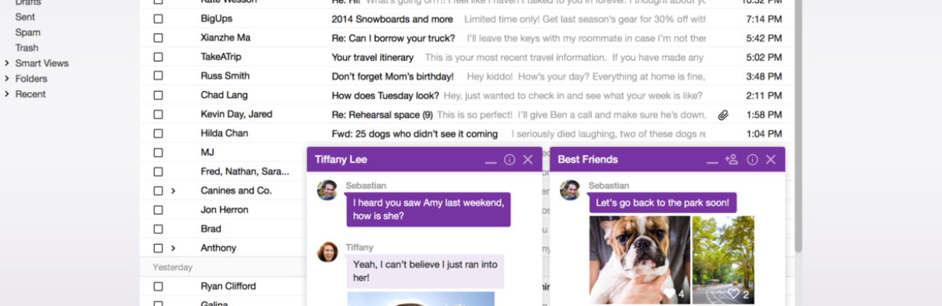Open the Trash folder

pyautogui.click(x=27, y=47)
